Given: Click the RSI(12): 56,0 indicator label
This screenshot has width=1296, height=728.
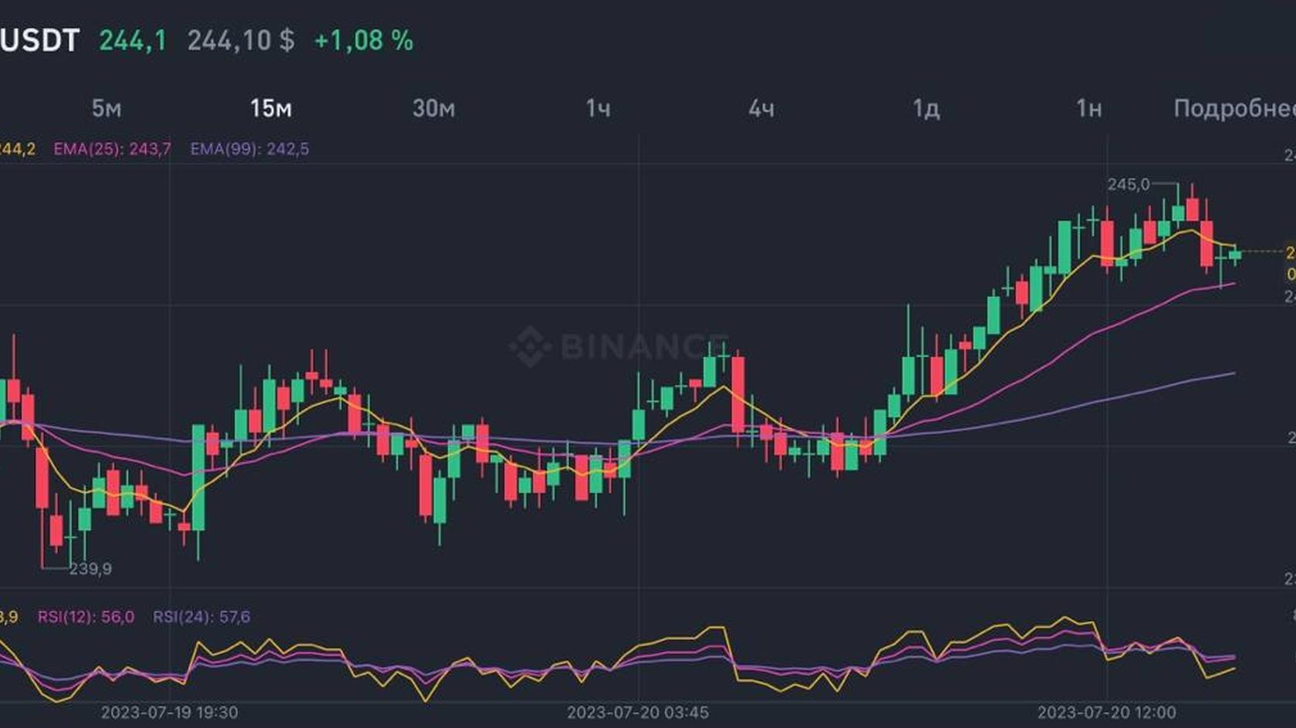Looking at the screenshot, I should click(x=86, y=617).
